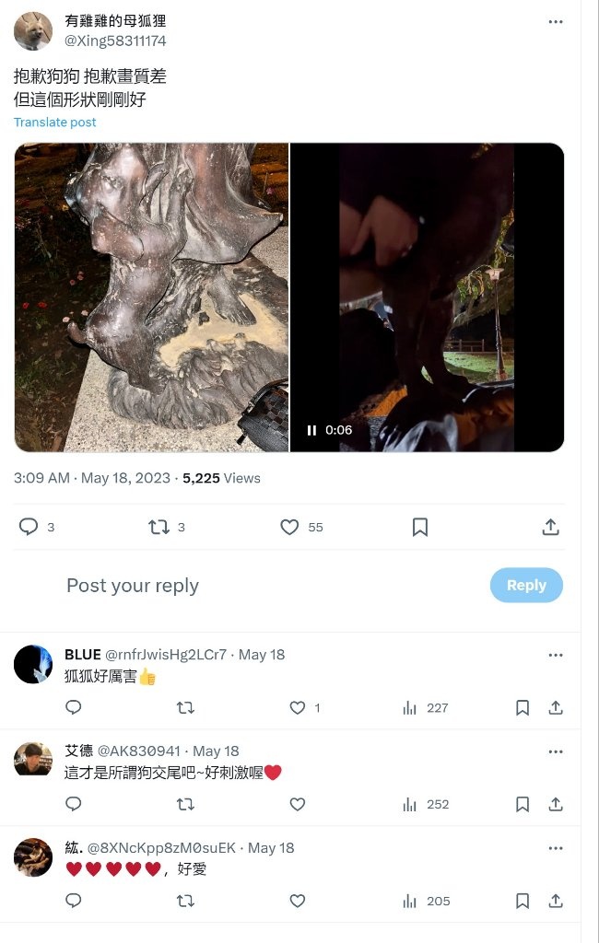Click the blue Reply button

(x=526, y=585)
